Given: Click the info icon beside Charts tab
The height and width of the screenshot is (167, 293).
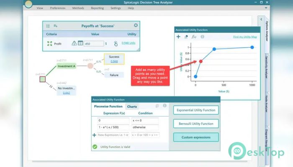Looking at the screenshot, I should [x=164, y=106].
